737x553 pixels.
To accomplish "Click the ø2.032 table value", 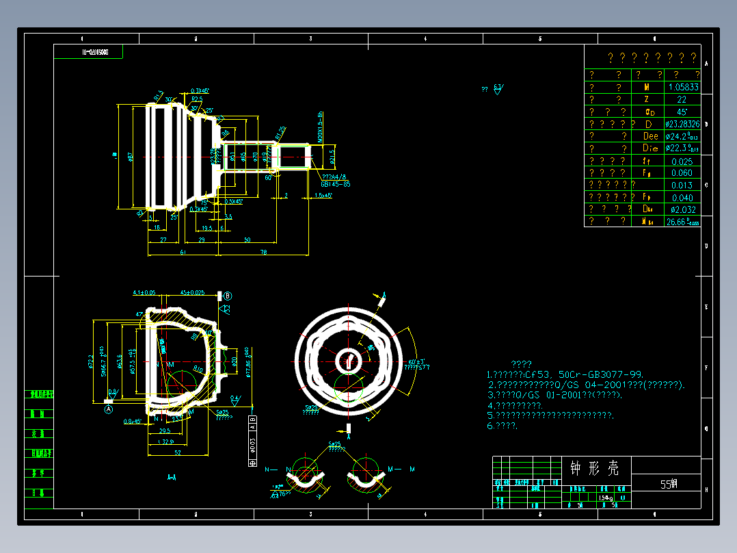I will coord(683,209).
